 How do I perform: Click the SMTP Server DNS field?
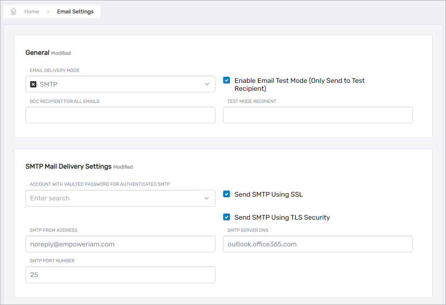pyautogui.click(x=318, y=244)
